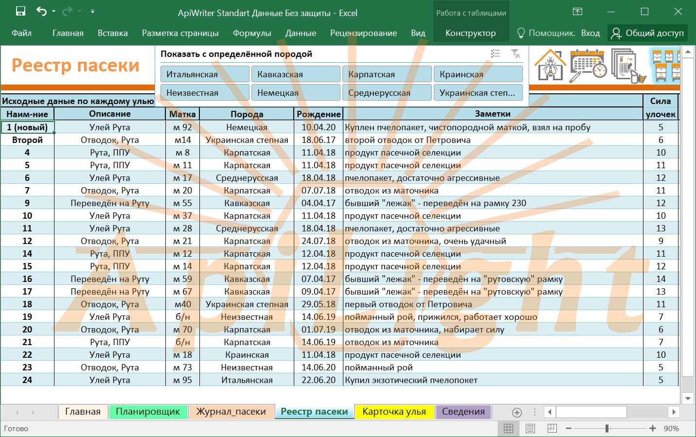Open the Формулы ribbon tab
The height and width of the screenshot is (437, 696).
coord(251,33)
